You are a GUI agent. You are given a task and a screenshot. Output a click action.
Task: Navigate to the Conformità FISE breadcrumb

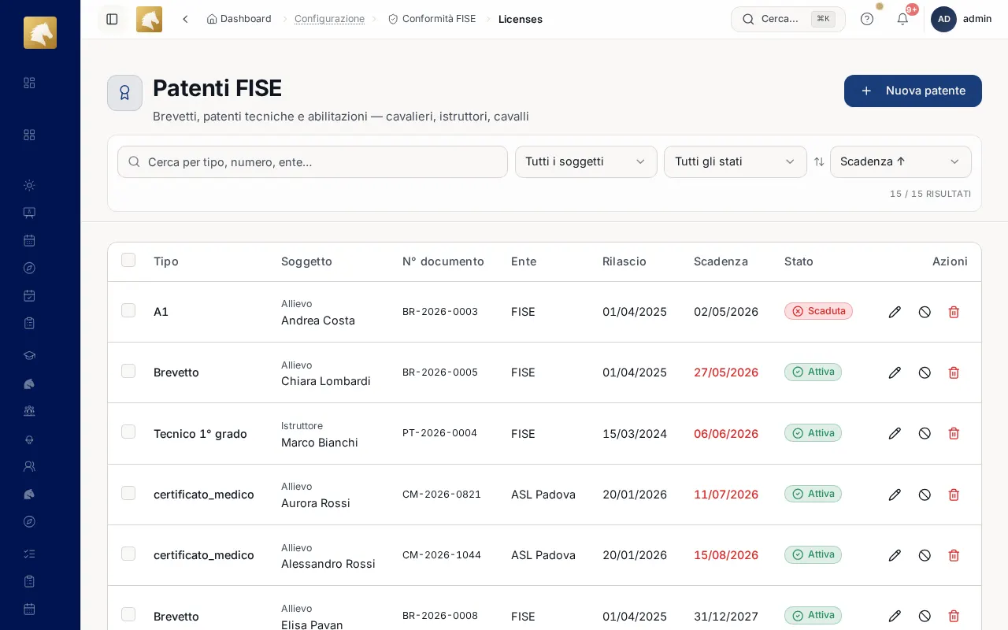(432, 19)
